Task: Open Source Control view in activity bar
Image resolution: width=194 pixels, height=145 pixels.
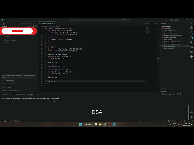Action: coord(191,37)
